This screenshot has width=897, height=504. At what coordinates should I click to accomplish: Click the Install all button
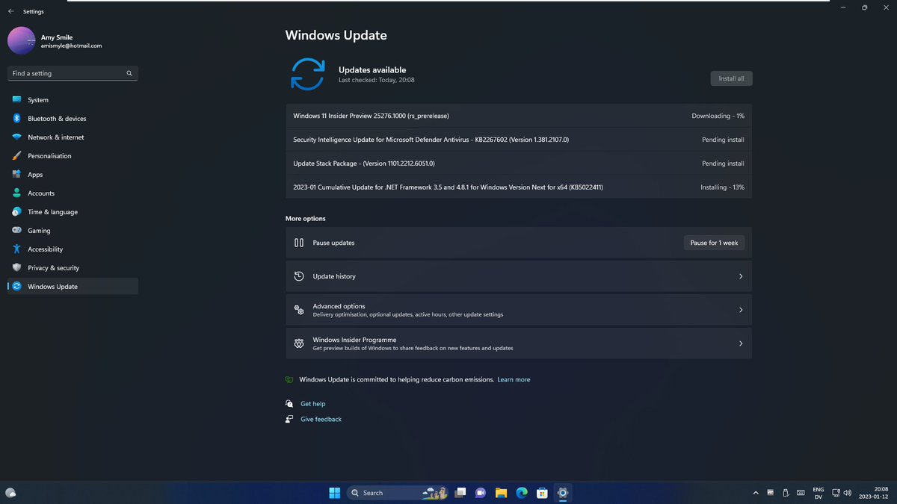pyautogui.click(x=731, y=78)
